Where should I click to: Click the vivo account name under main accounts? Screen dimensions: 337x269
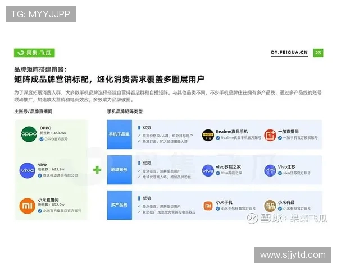point(42,165)
